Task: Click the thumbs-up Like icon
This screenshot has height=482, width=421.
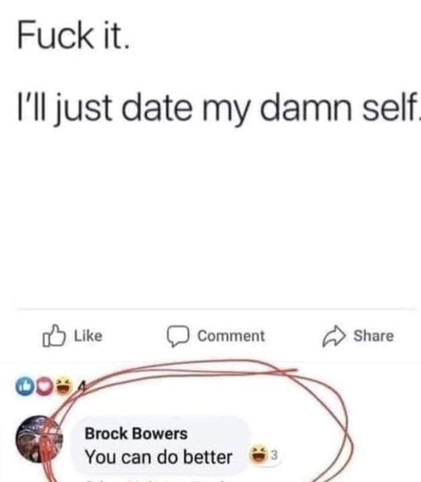Action: point(53,335)
